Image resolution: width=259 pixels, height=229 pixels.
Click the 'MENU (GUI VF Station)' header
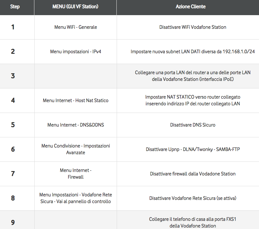coord(75,7)
